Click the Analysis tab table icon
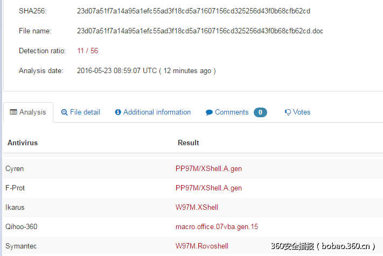The width and height of the screenshot is (383, 256). (x=13, y=112)
